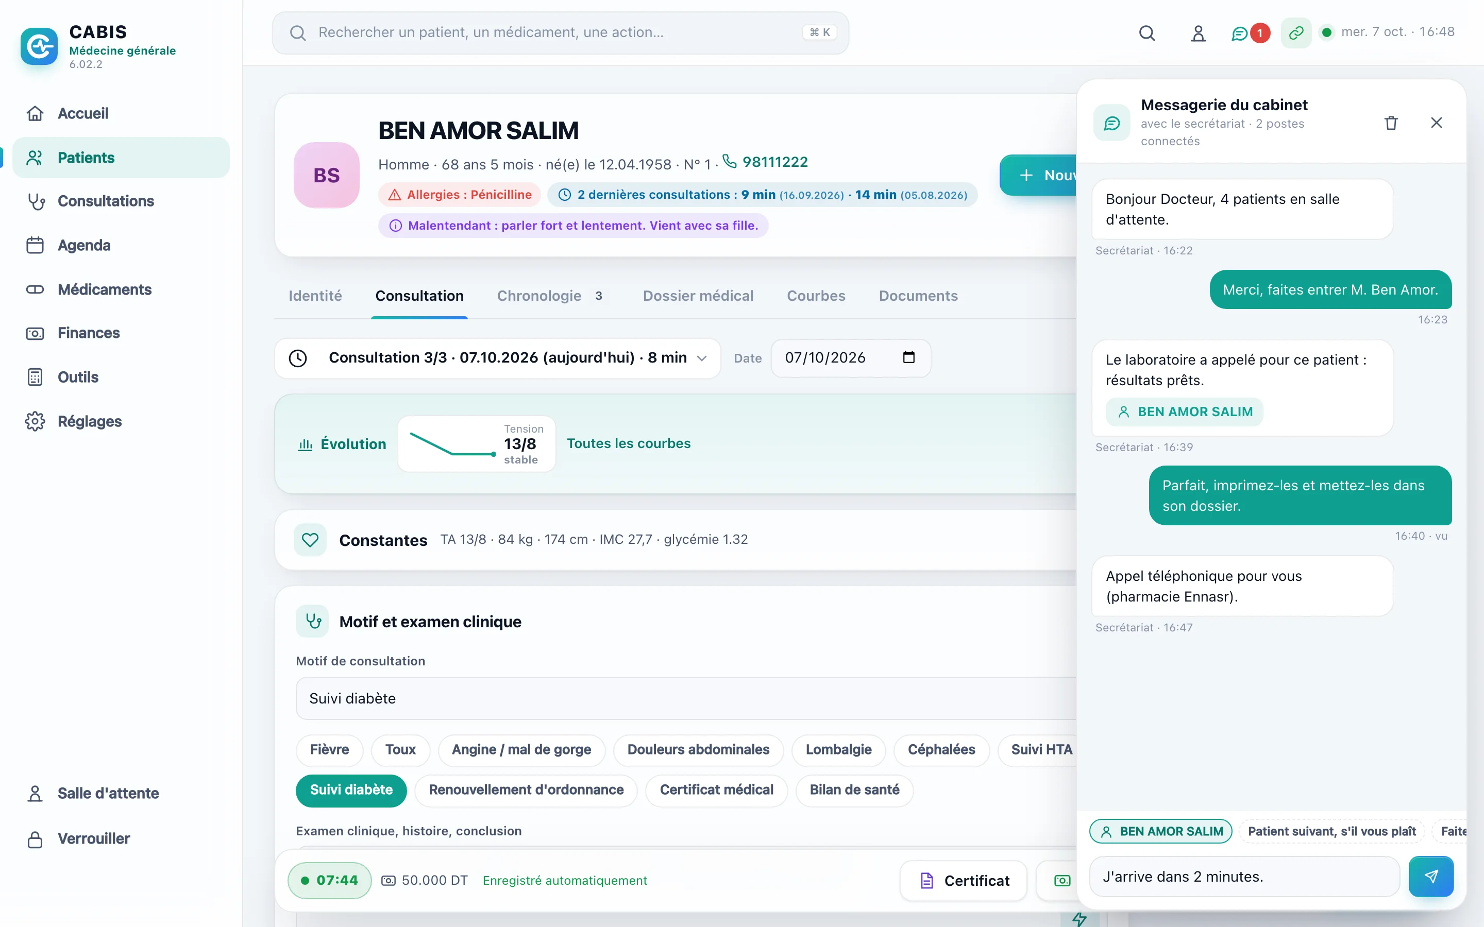Toggle the Fièvre motif chip
1484x927 pixels.
[329, 750]
